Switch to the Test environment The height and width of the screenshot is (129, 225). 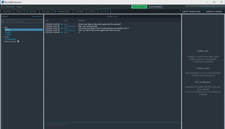(x=139, y=7)
